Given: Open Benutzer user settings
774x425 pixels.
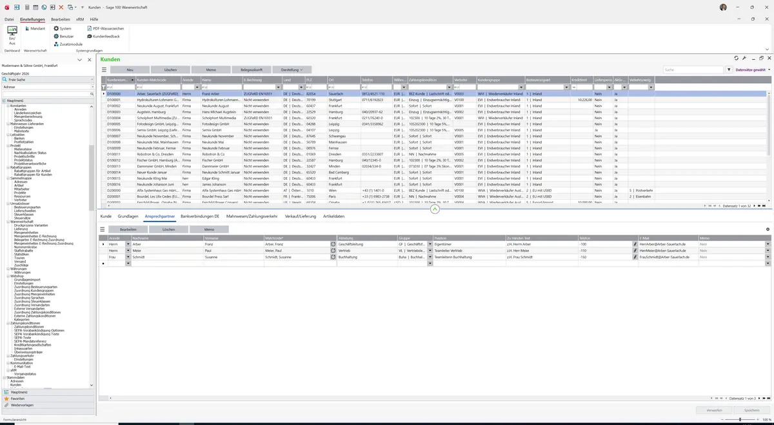Looking at the screenshot, I should pyautogui.click(x=64, y=37).
